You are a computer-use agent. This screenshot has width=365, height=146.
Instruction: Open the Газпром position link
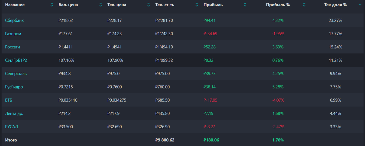click(13, 34)
